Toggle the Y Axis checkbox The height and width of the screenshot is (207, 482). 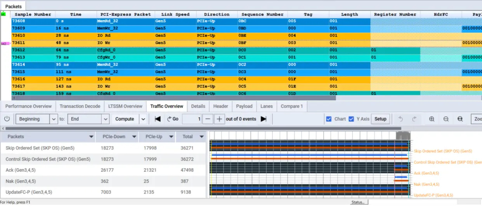coord(351,119)
